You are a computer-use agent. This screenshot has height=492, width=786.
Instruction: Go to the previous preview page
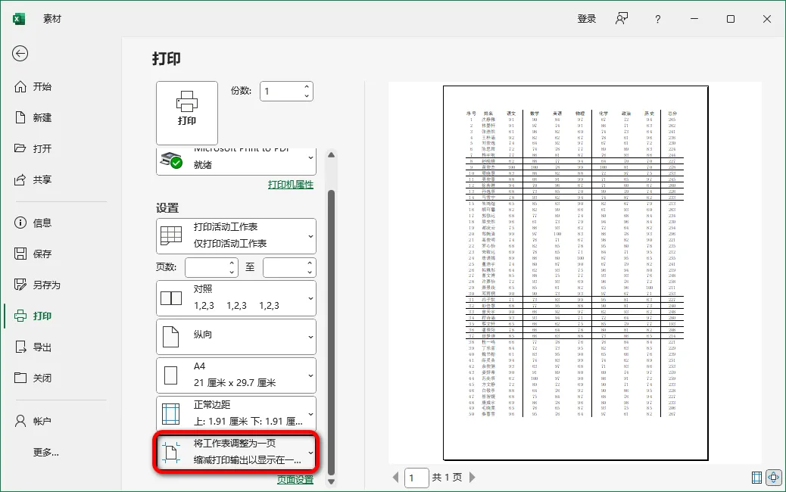click(x=395, y=478)
